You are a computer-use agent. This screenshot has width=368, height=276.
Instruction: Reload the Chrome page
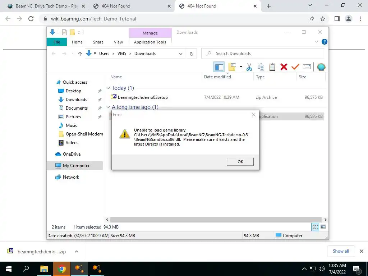31,19
